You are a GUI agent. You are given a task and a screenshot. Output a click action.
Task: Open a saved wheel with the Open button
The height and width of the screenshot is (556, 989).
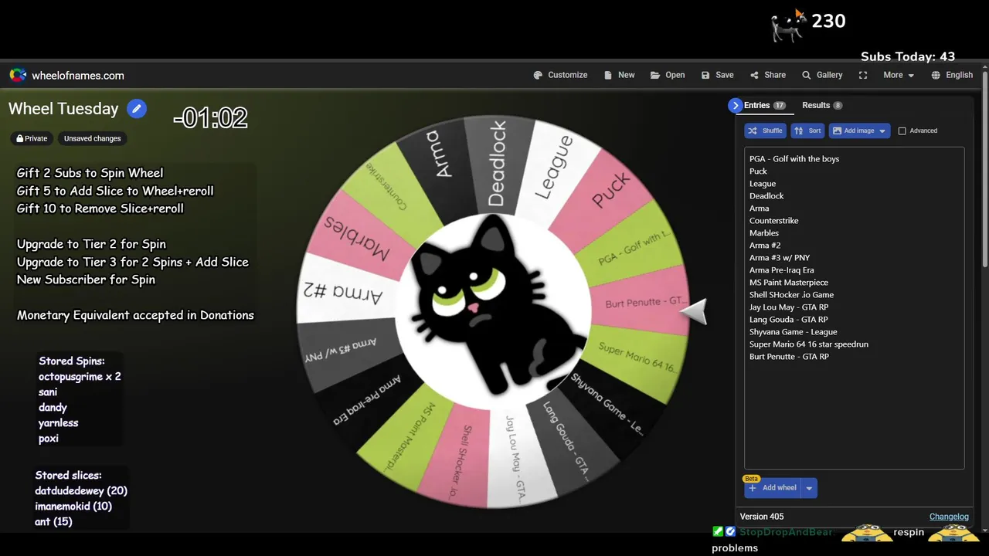click(x=668, y=75)
